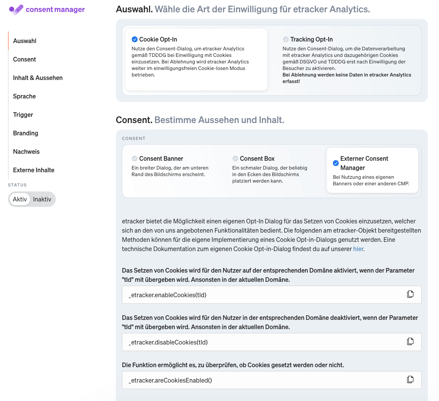Go to Nachweis in the sidebar
Screen dimensions: 439x401
click(x=26, y=152)
